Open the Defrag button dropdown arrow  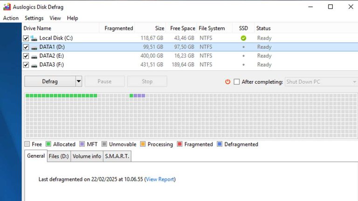click(78, 81)
